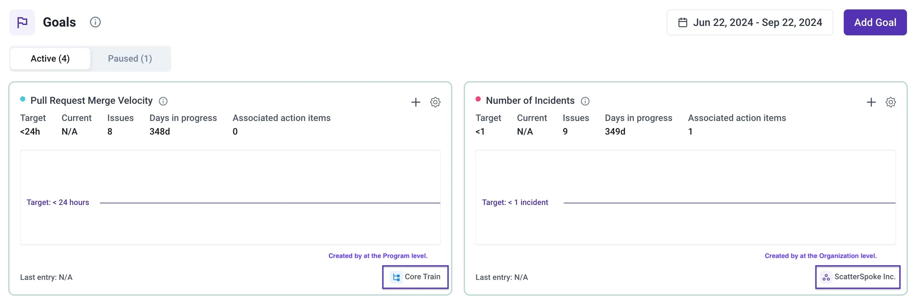The image size is (919, 300).
Task: Click plus icon on Number of Incidents card
Action: (x=871, y=102)
